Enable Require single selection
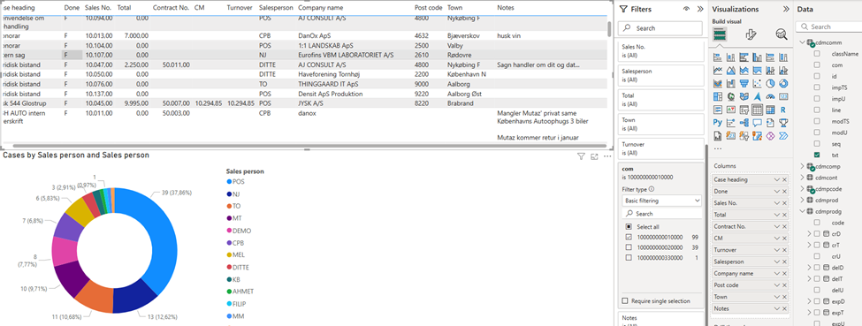The width and height of the screenshot is (862, 326). pyautogui.click(x=624, y=300)
